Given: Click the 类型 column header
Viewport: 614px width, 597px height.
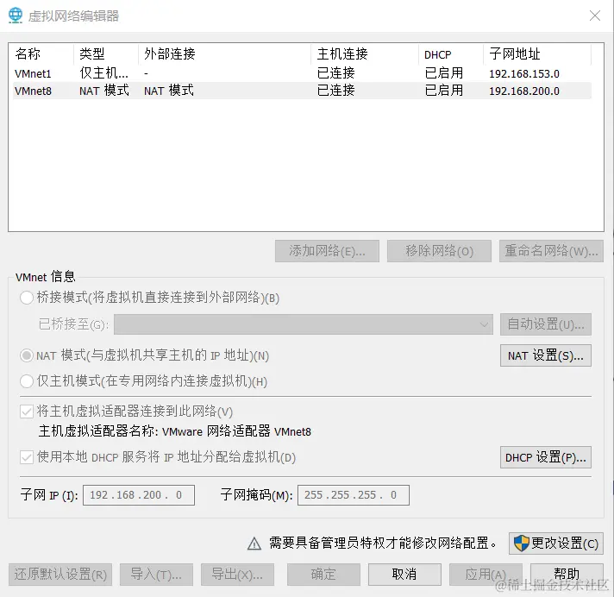Looking at the screenshot, I should [106, 54].
